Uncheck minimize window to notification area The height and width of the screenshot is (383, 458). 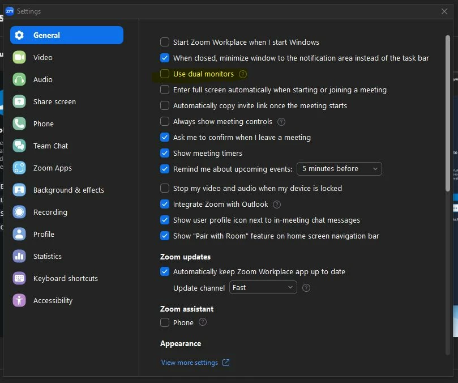tap(165, 58)
